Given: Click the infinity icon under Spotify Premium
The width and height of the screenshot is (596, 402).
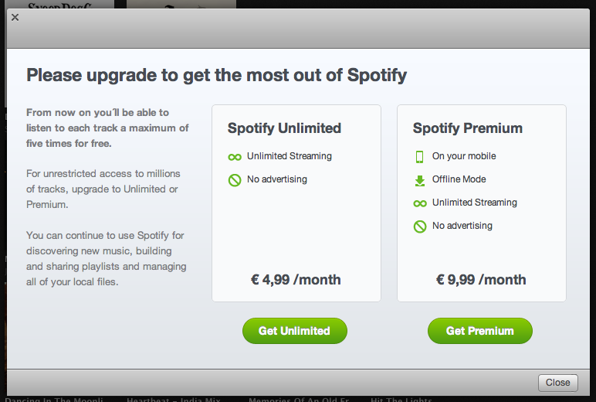Looking at the screenshot, I should tap(420, 203).
